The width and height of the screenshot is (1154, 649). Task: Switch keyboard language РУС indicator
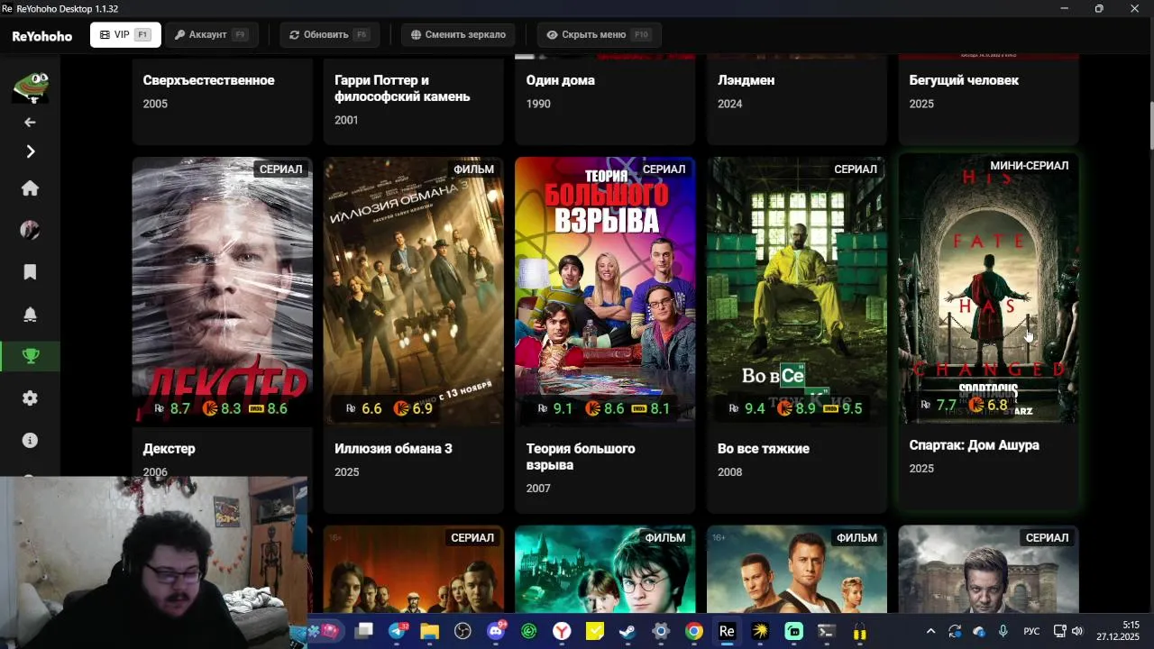[1031, 632]
